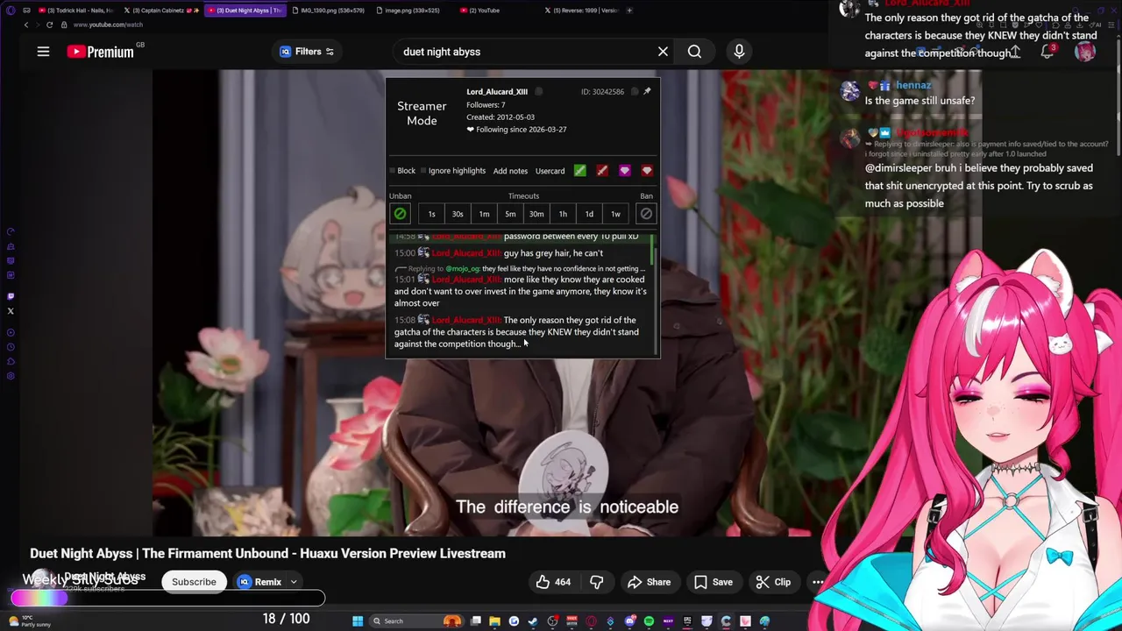
Task: Tick the Block checkbox
Action: point(393,171)
